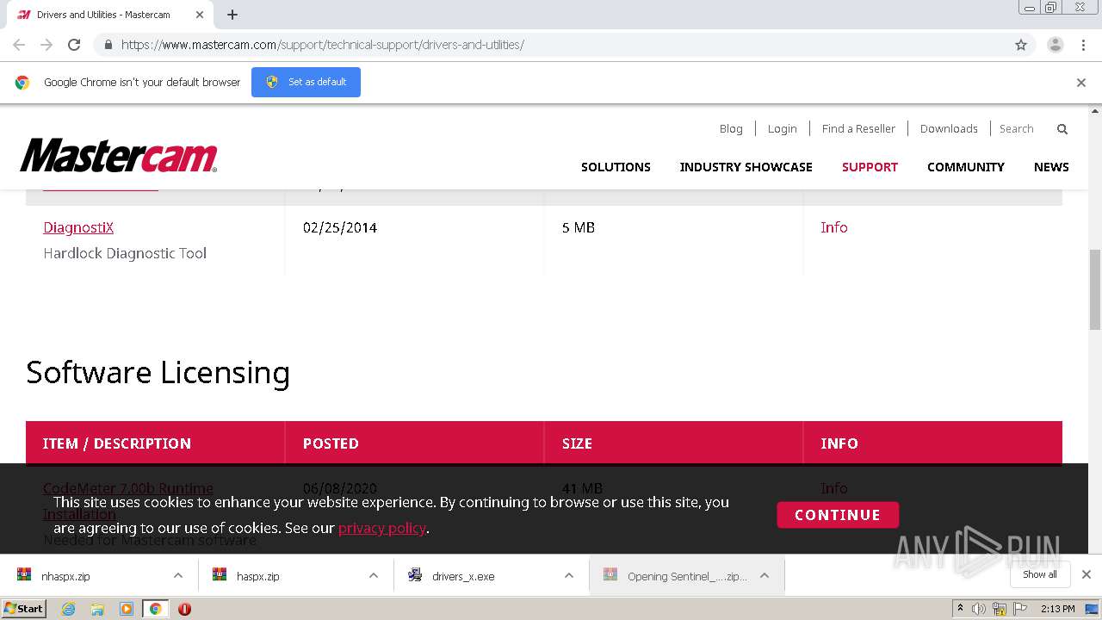The height and width of the screenshot is (620, 1102).
Task: Reload the page with the refresh icon
Action: 74,45
